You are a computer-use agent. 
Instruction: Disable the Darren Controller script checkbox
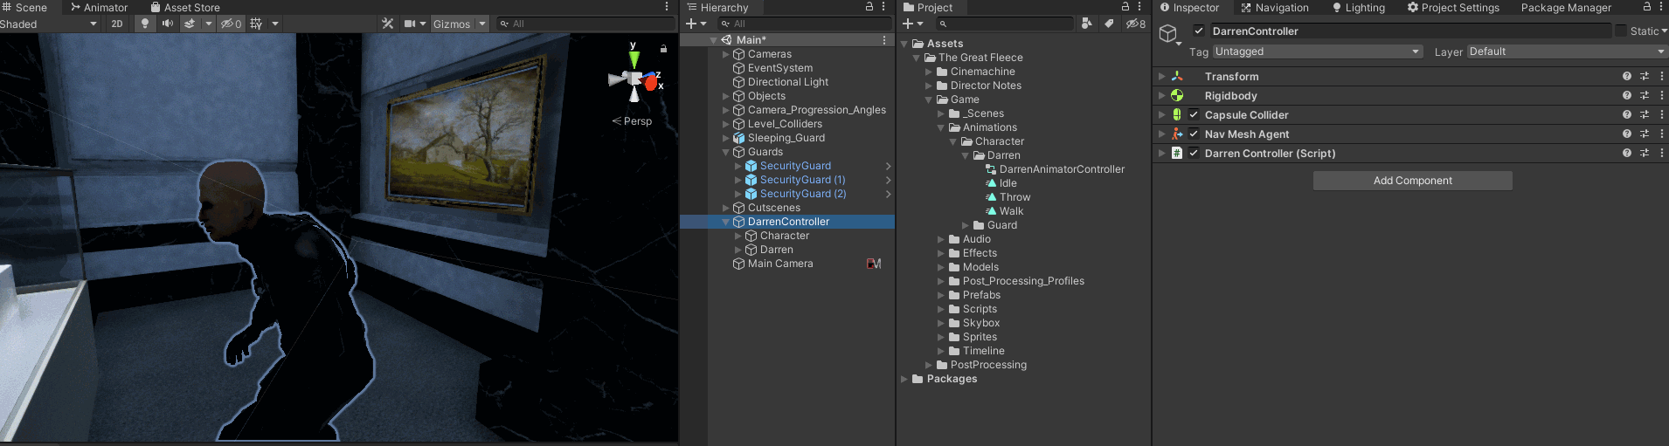(1194, 154)
